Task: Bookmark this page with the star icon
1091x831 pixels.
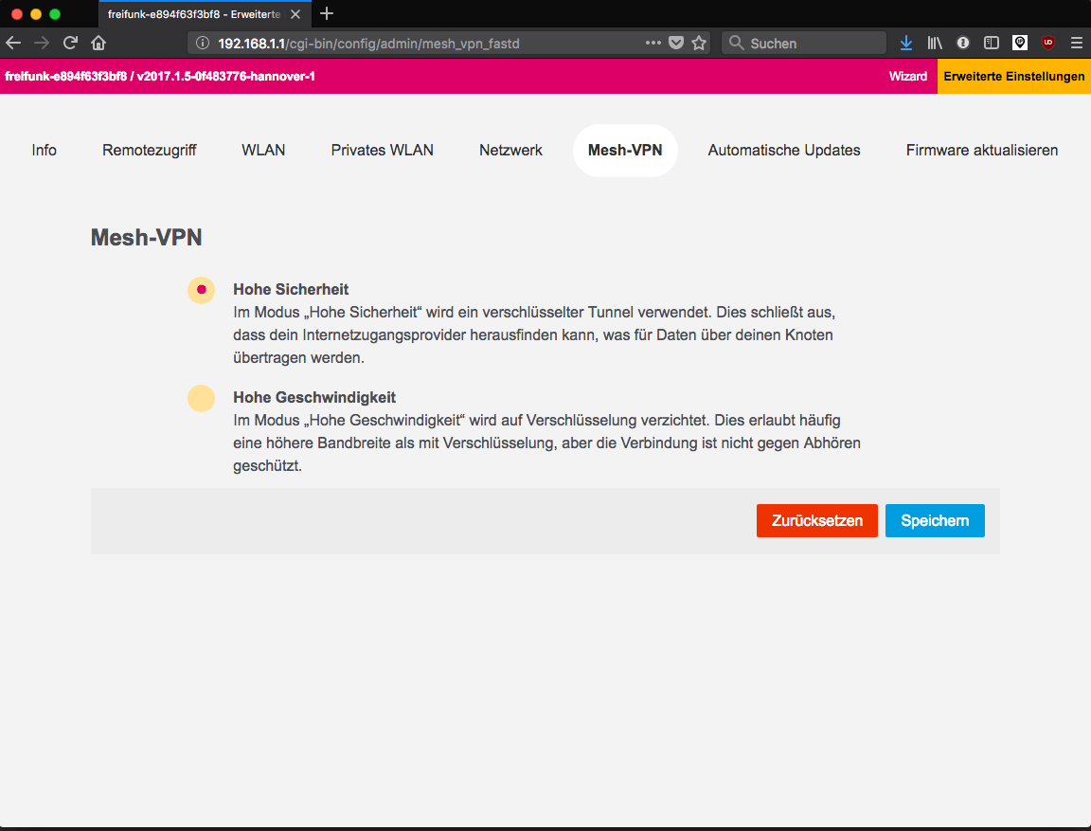Action: [699, 43]
